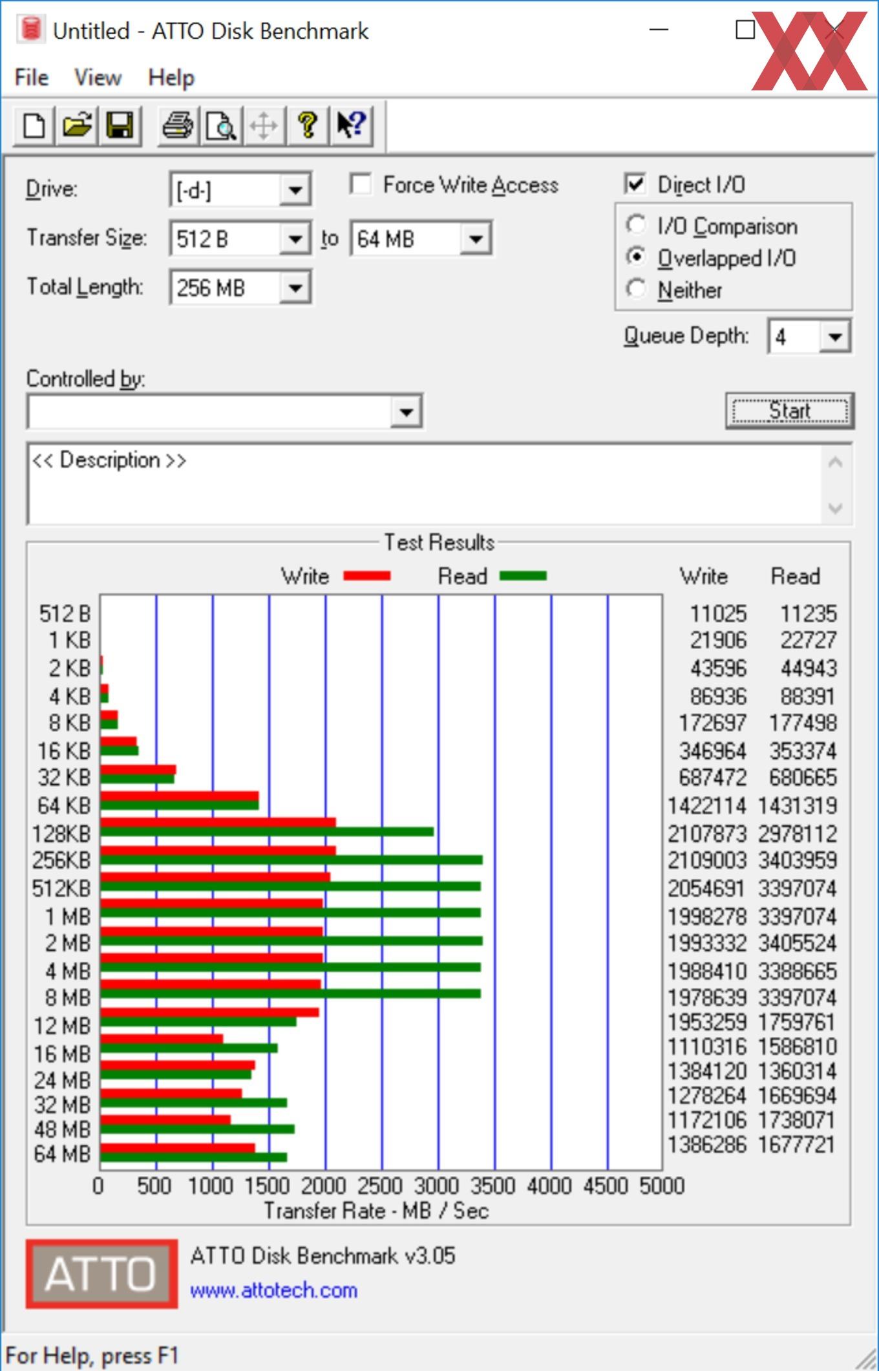Viewport: 879px width, 1371px height.
Task: Click the Total Length label
Action: (x=85, y=287)
